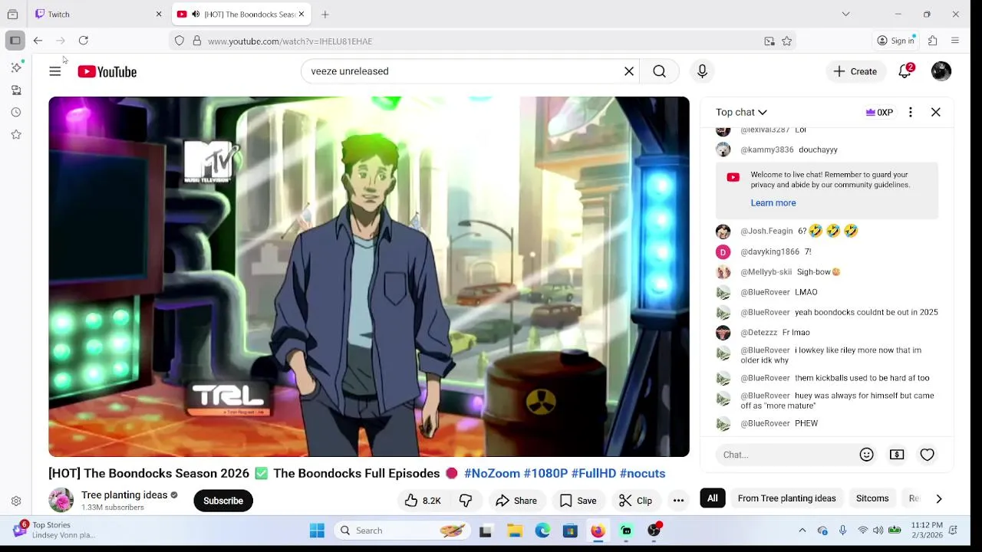Click the magnifier search button
982x552 pixels.
click(659, 71)
